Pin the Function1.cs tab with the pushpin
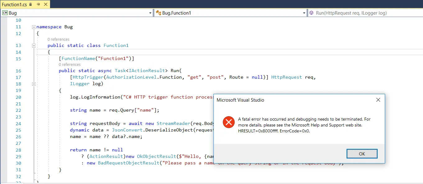423x184 pixels. 38,4
